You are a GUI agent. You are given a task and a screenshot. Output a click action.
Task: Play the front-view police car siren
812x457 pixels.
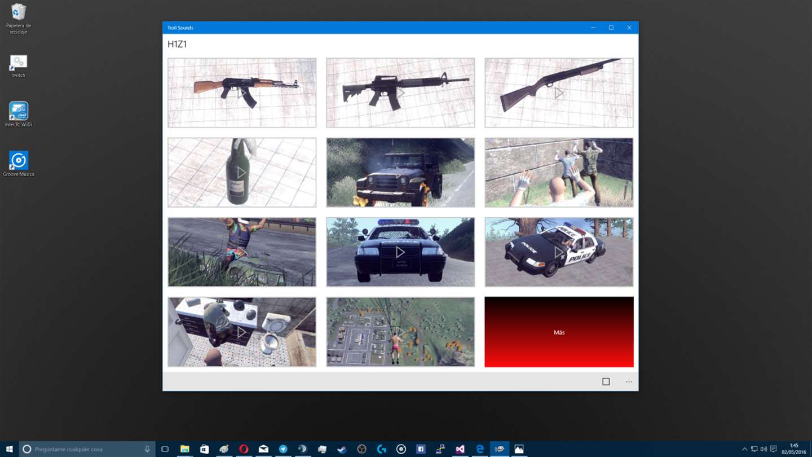click(400, 252)
